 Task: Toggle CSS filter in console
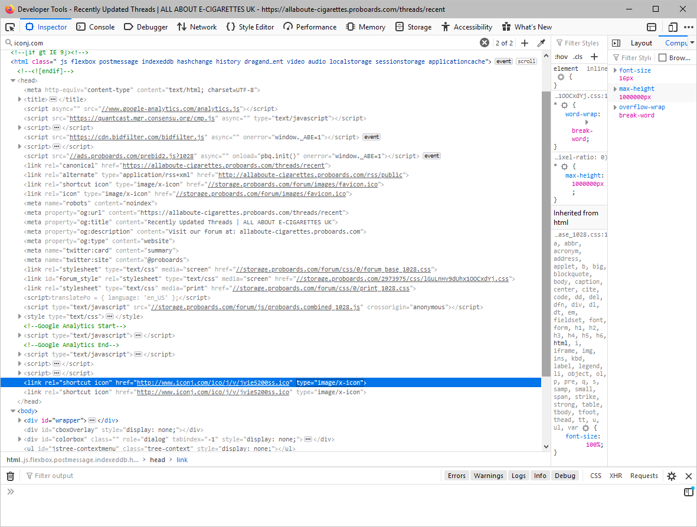(x=595, y=476)
